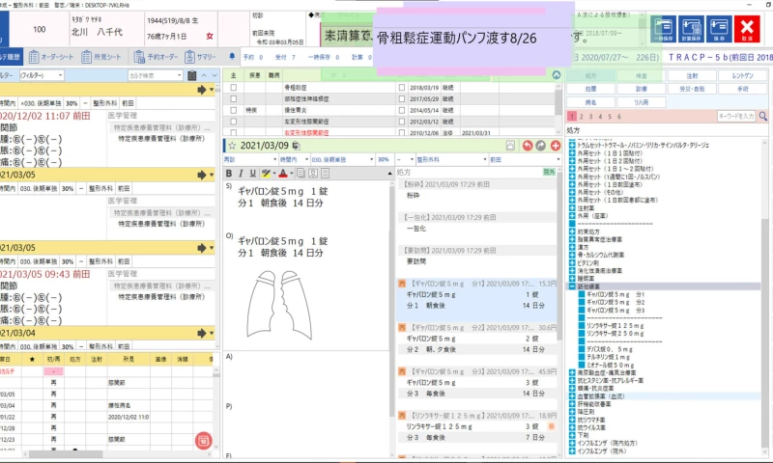
Task: Click the up chevron in the history filter bar
Action: pos(204,75)
